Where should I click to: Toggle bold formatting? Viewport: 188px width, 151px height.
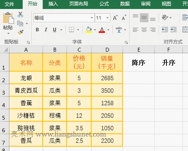(x=37, y=30)
